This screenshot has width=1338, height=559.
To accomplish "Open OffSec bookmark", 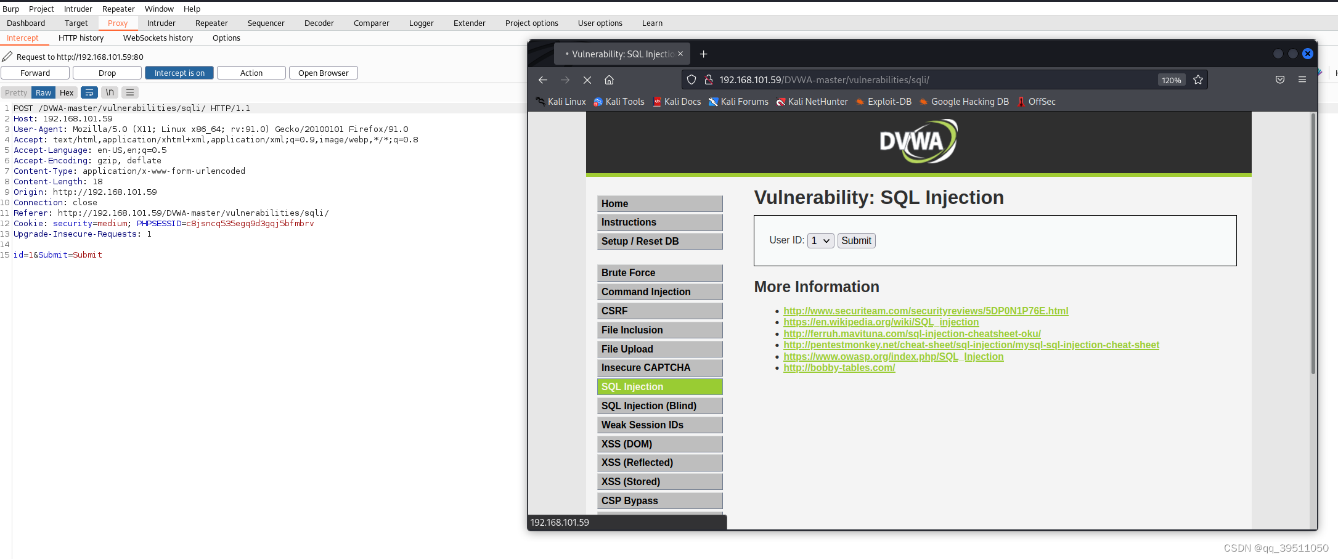I will click(x=1036, y=102).
